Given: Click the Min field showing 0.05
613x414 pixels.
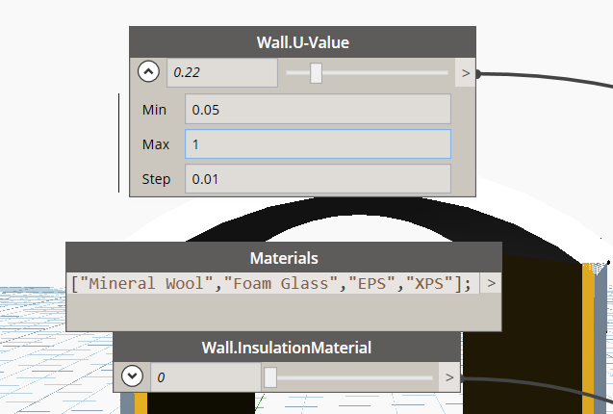Looking at the screenshot, I should pyautogui.click(x=318, y=109).
